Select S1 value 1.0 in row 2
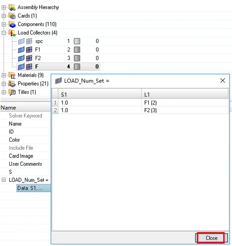Viewport: 232px width, 246px height. (x=100, y=110)
